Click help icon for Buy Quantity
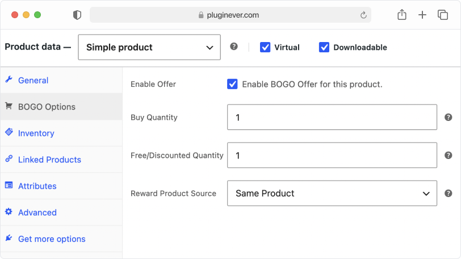The image size is (461, 259). [x=448, y=118]
